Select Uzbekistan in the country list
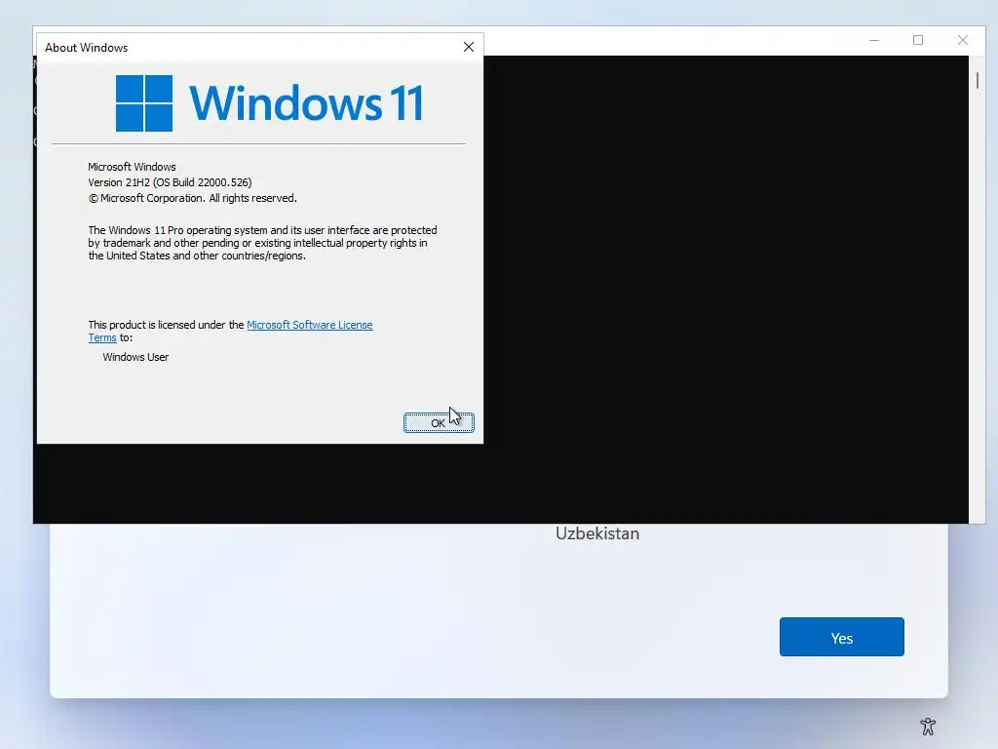Image resolution: width=998 pixels, height=749 pixels. (x=597, y=533)
